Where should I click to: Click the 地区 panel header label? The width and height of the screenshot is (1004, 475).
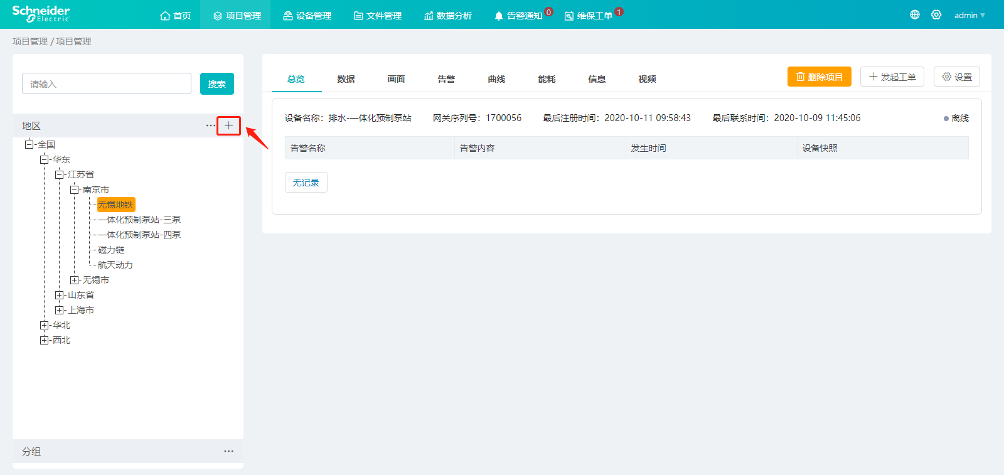(x=31, y=125)
